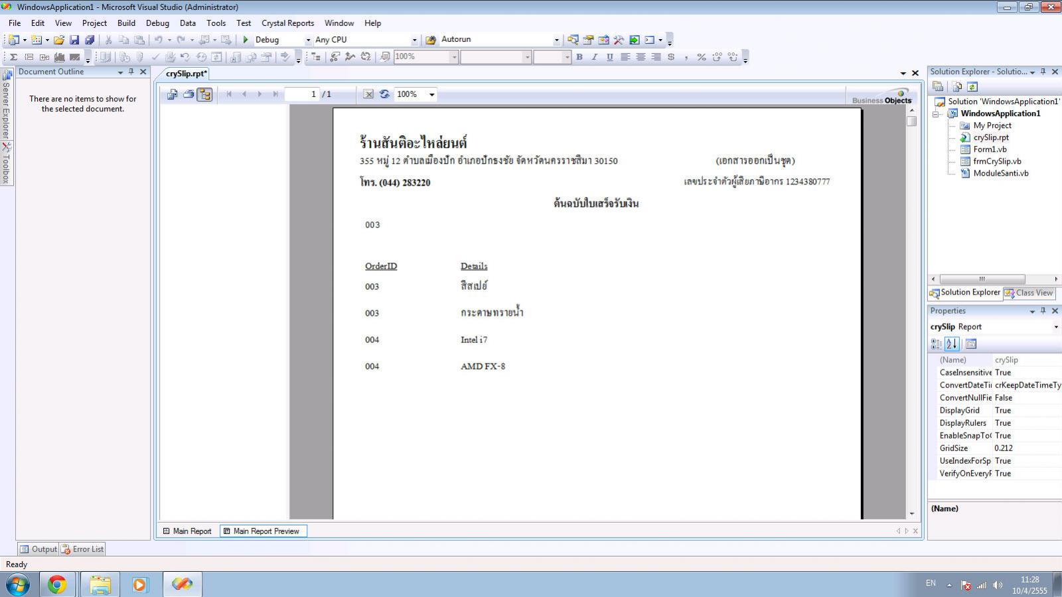The image size is (1062, 597).
Task: Click the Currency dollar format icon
Action: 671,57
